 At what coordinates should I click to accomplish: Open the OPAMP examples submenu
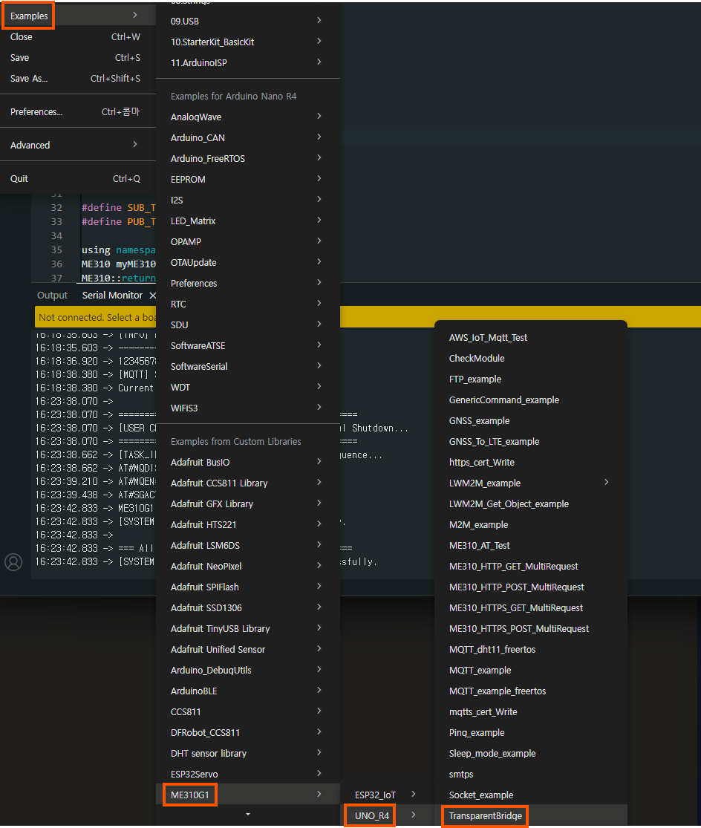(247, 241)
